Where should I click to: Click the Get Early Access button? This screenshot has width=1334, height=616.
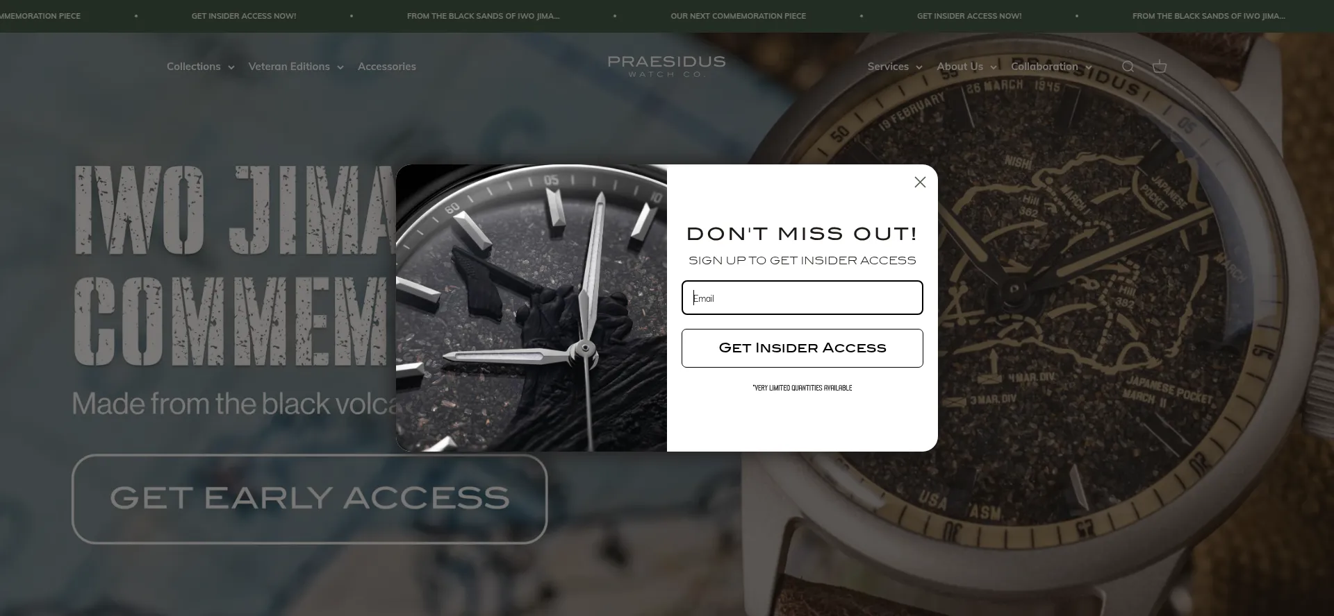coord(309,499)
